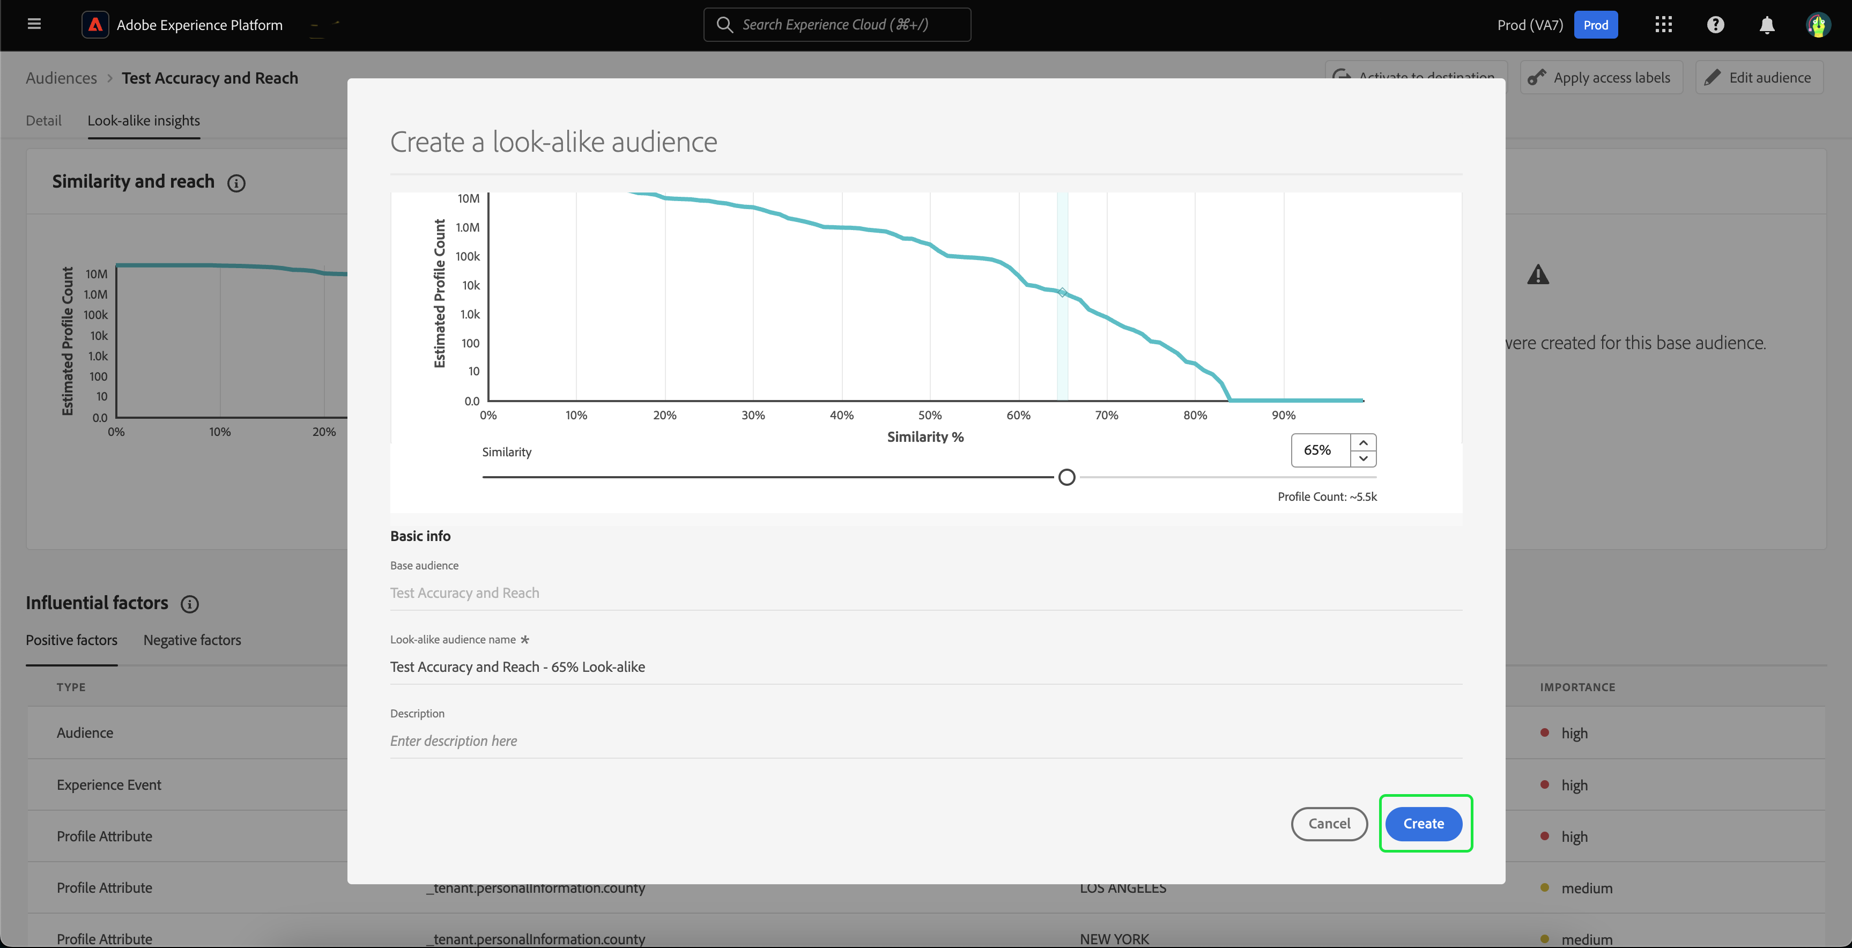Click the Create button

(x=1424, y=824)
